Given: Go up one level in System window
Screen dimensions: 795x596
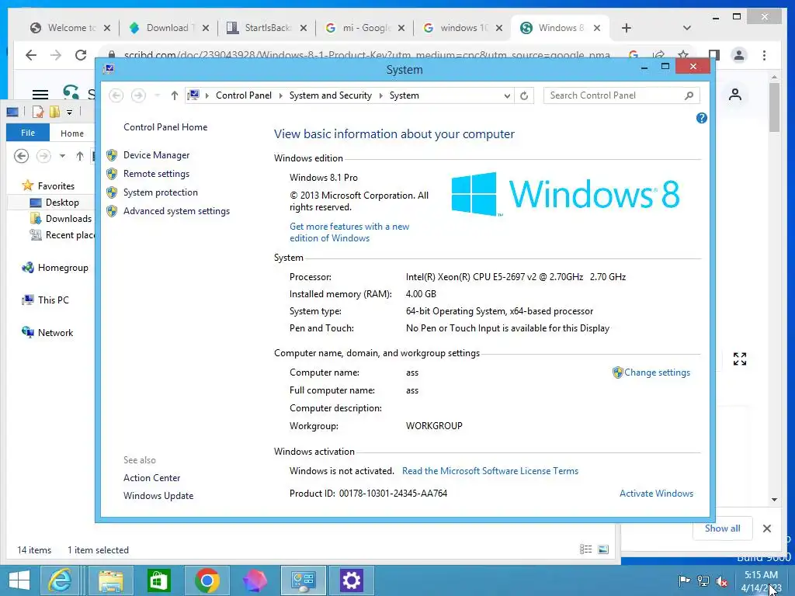Looking at the screenshot, I should (175, 95).
